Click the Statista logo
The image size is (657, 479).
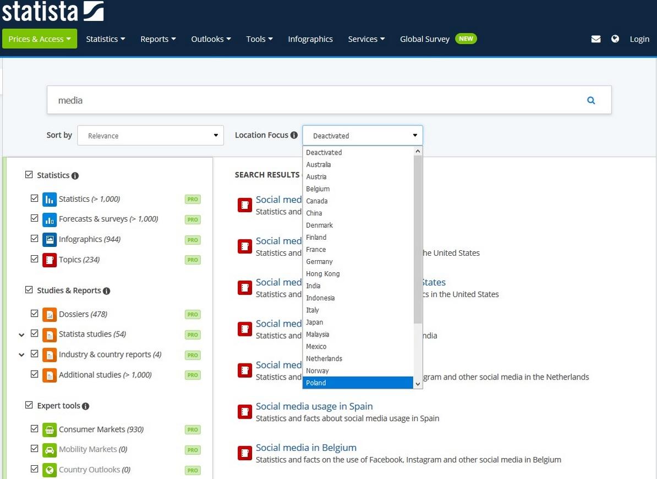point(53,12)
